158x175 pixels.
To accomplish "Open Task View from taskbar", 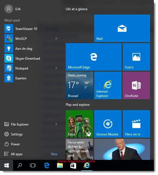I will tap(33, 165).
